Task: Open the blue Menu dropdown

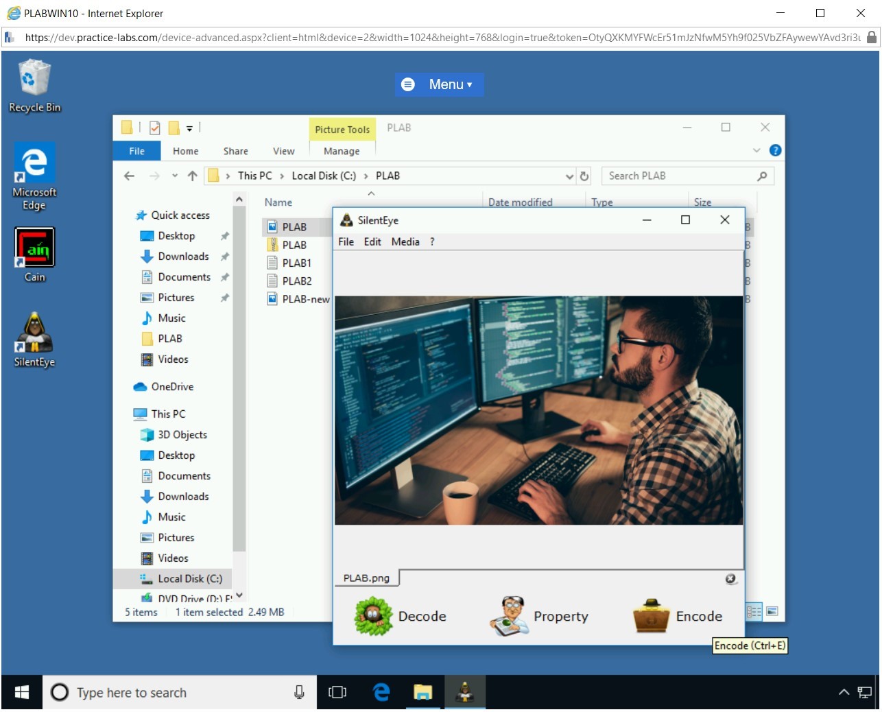Action: [x=439, y=84]
